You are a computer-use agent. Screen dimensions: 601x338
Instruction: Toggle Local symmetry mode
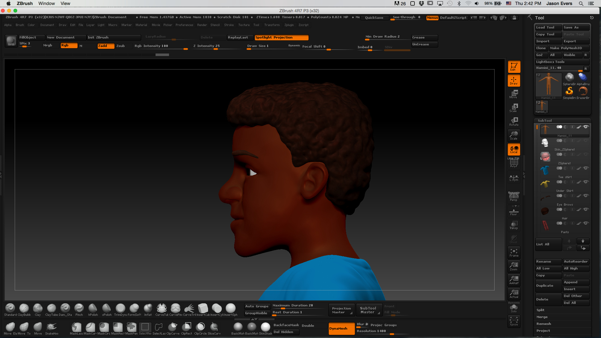click(x=514, y=149)
